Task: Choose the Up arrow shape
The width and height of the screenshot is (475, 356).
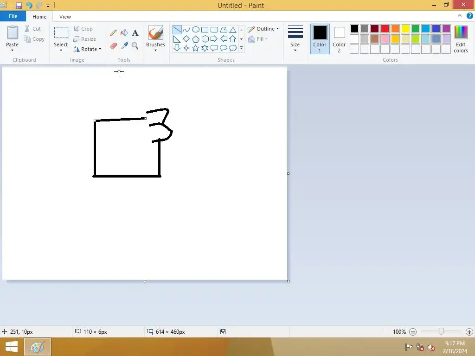Action: point(233,39)
